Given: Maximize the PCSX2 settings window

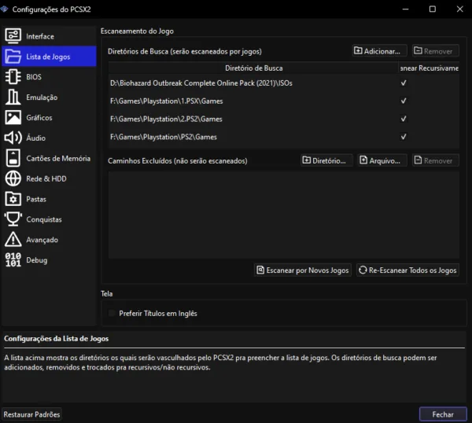Looking at the screenshot, I should point(432,9).
